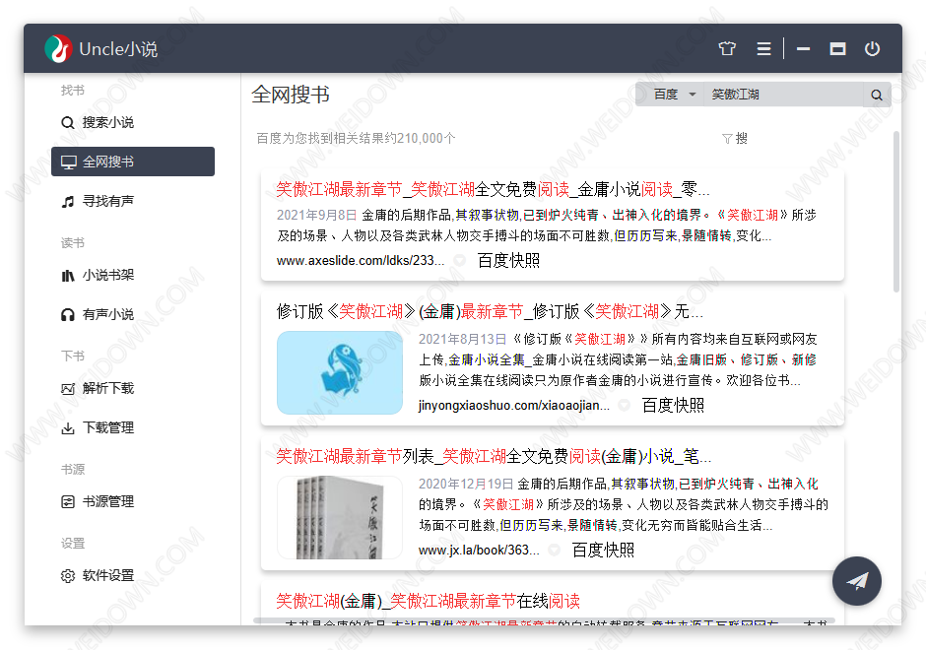The width and height of the screenshot is (926, 650).
Task: Open the skin theme shirt icon
Action: [727, 48]
